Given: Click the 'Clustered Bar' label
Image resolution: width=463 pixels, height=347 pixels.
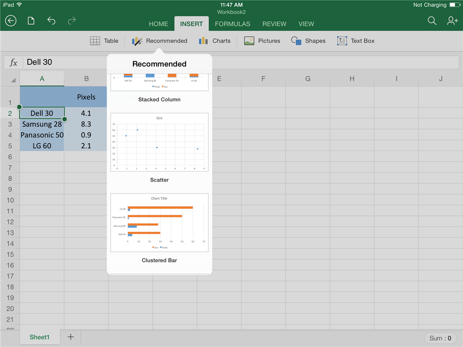Looking at the screenshot, I should pos(160,260).
